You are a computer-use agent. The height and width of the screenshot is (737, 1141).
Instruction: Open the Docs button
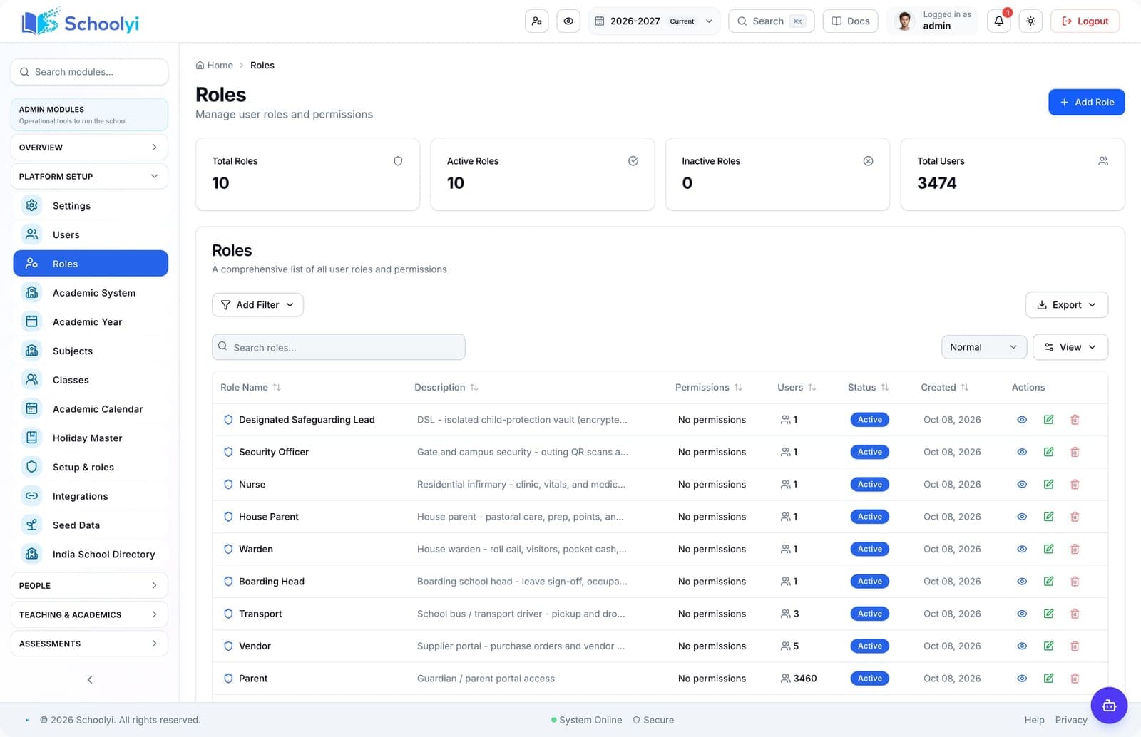(x=851, y=21)
